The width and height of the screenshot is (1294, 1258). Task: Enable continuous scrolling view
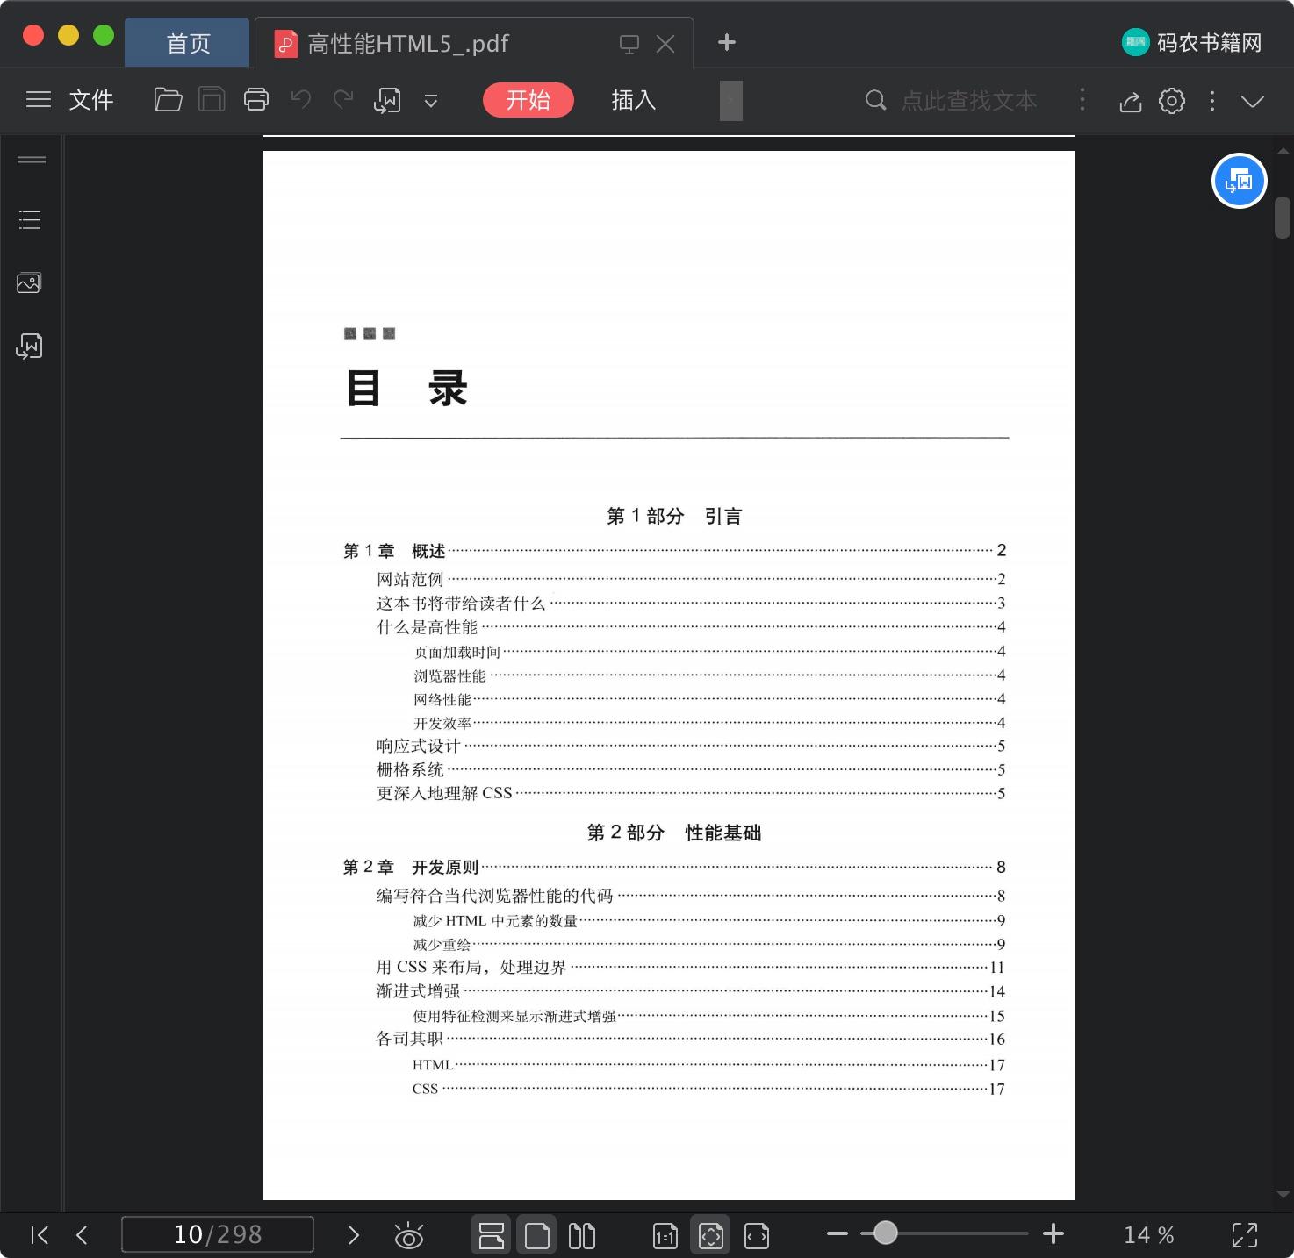tap(491, 1235)
